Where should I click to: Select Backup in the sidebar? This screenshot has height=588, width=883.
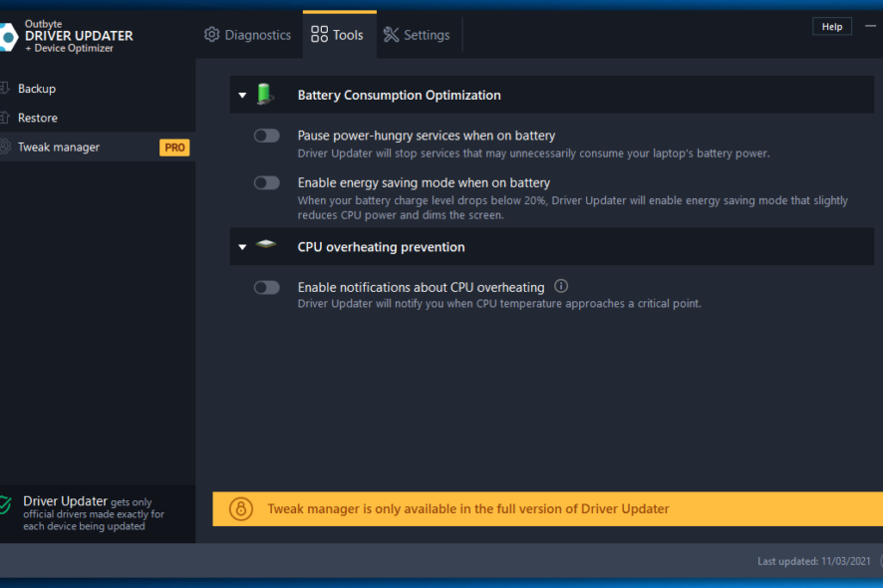(x=37, y=89)
